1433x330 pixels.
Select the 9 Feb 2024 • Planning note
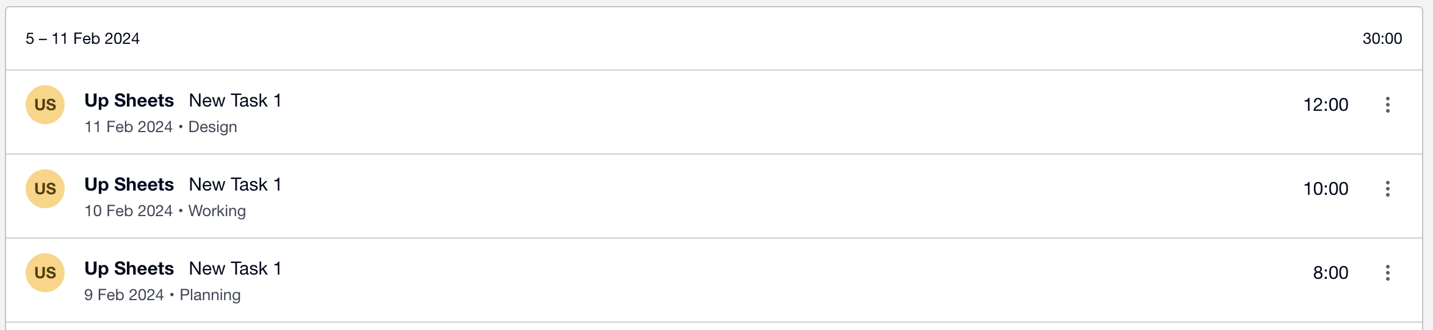pos(162,295)
